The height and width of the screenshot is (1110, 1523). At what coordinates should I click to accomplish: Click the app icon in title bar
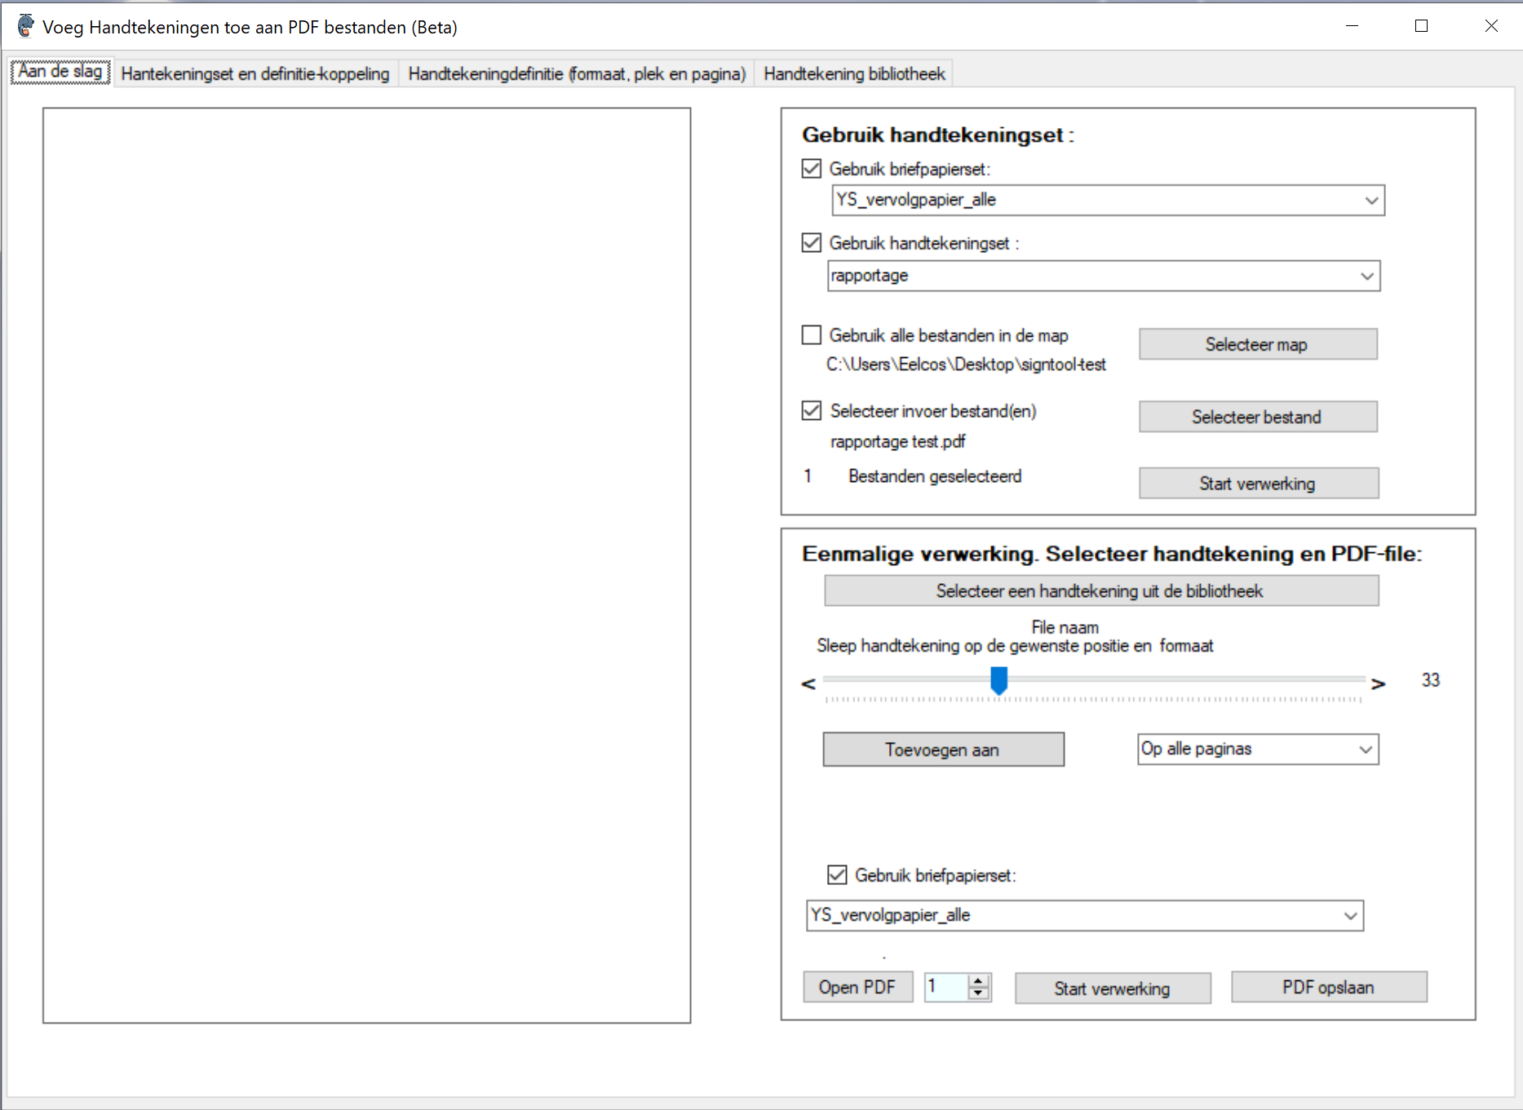pos(25,26)
